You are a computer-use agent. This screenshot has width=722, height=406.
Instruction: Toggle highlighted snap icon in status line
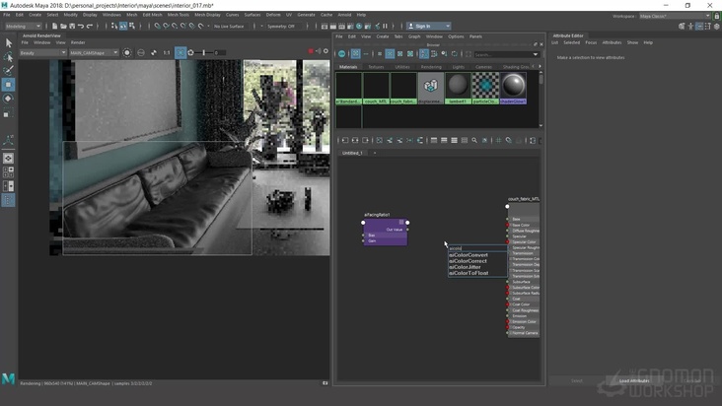123,27
